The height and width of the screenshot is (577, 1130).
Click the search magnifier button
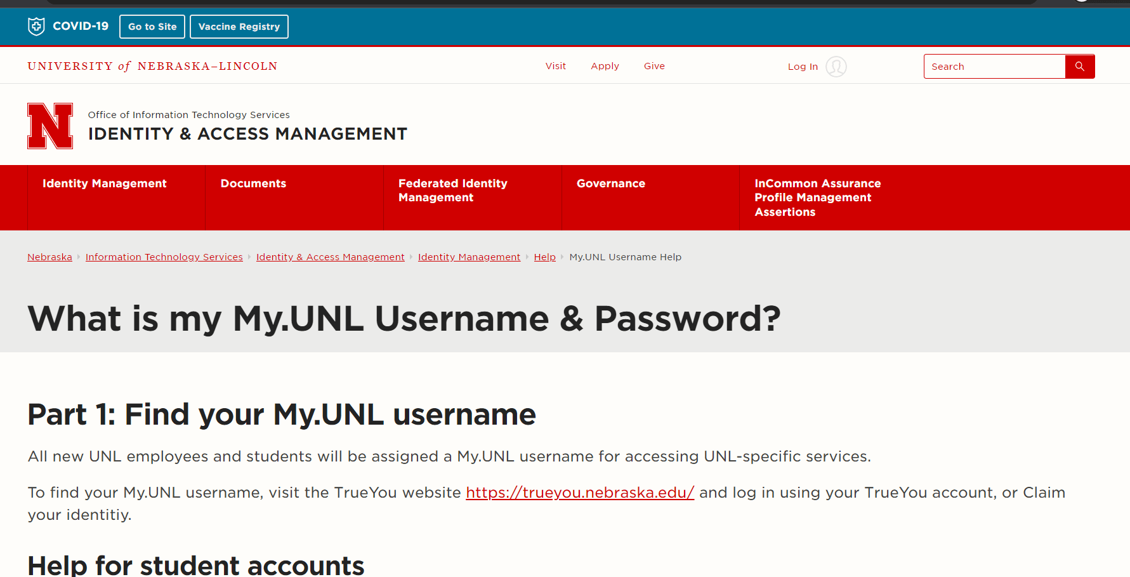[x=1080, y=67]
